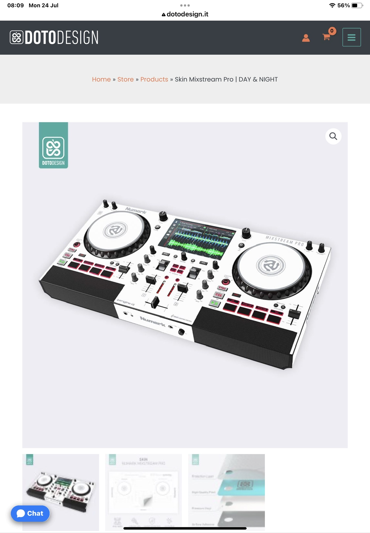This screenshot has height=533, width=370.
Task: Click the main Mixstream Pro product image
Action: tap(185, 285)
